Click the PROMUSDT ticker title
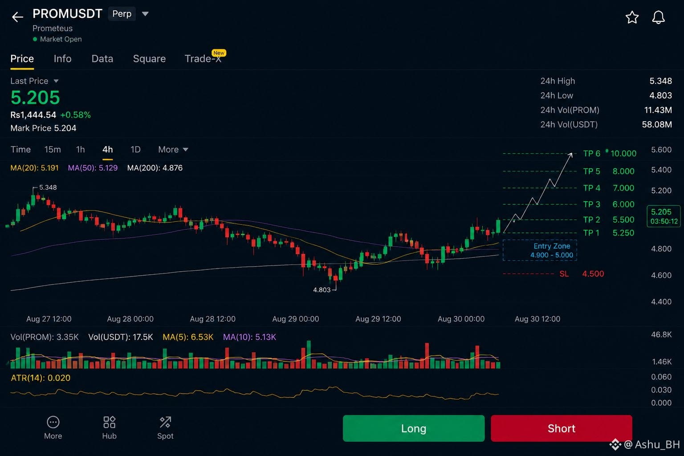This screenshot has height=456, width=684. point(68,14)
